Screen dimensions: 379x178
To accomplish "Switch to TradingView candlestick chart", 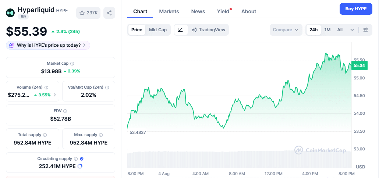I will (x=208, y=30).
